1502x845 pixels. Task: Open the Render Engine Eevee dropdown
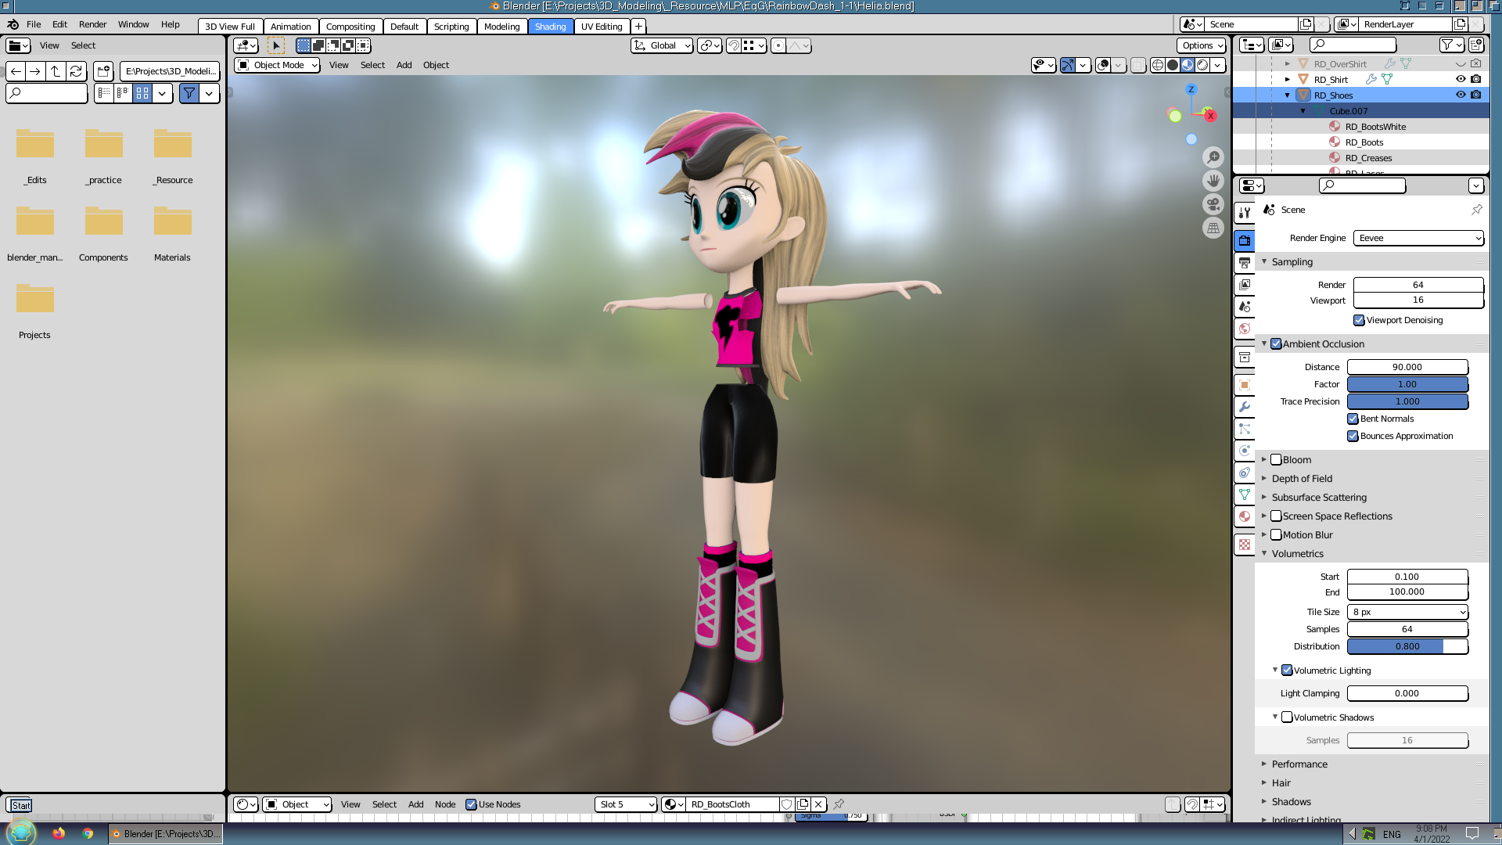coord(1418,238)
